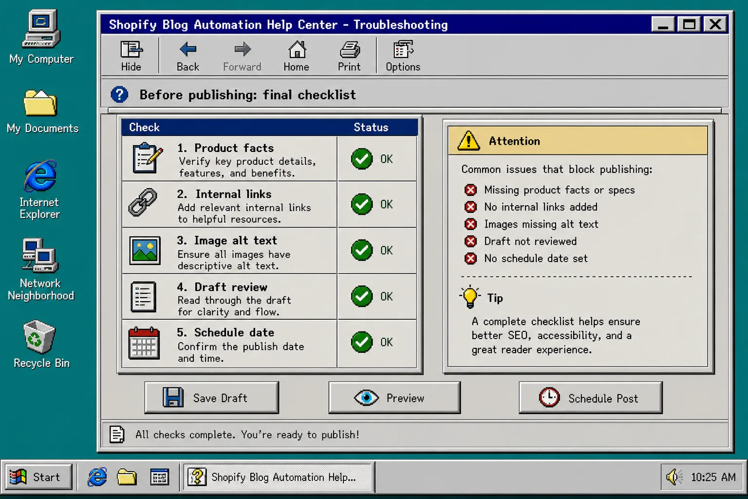748x499 pixels.
Task: Click the quick launch window icon beside folder
Action: point(159,477)
